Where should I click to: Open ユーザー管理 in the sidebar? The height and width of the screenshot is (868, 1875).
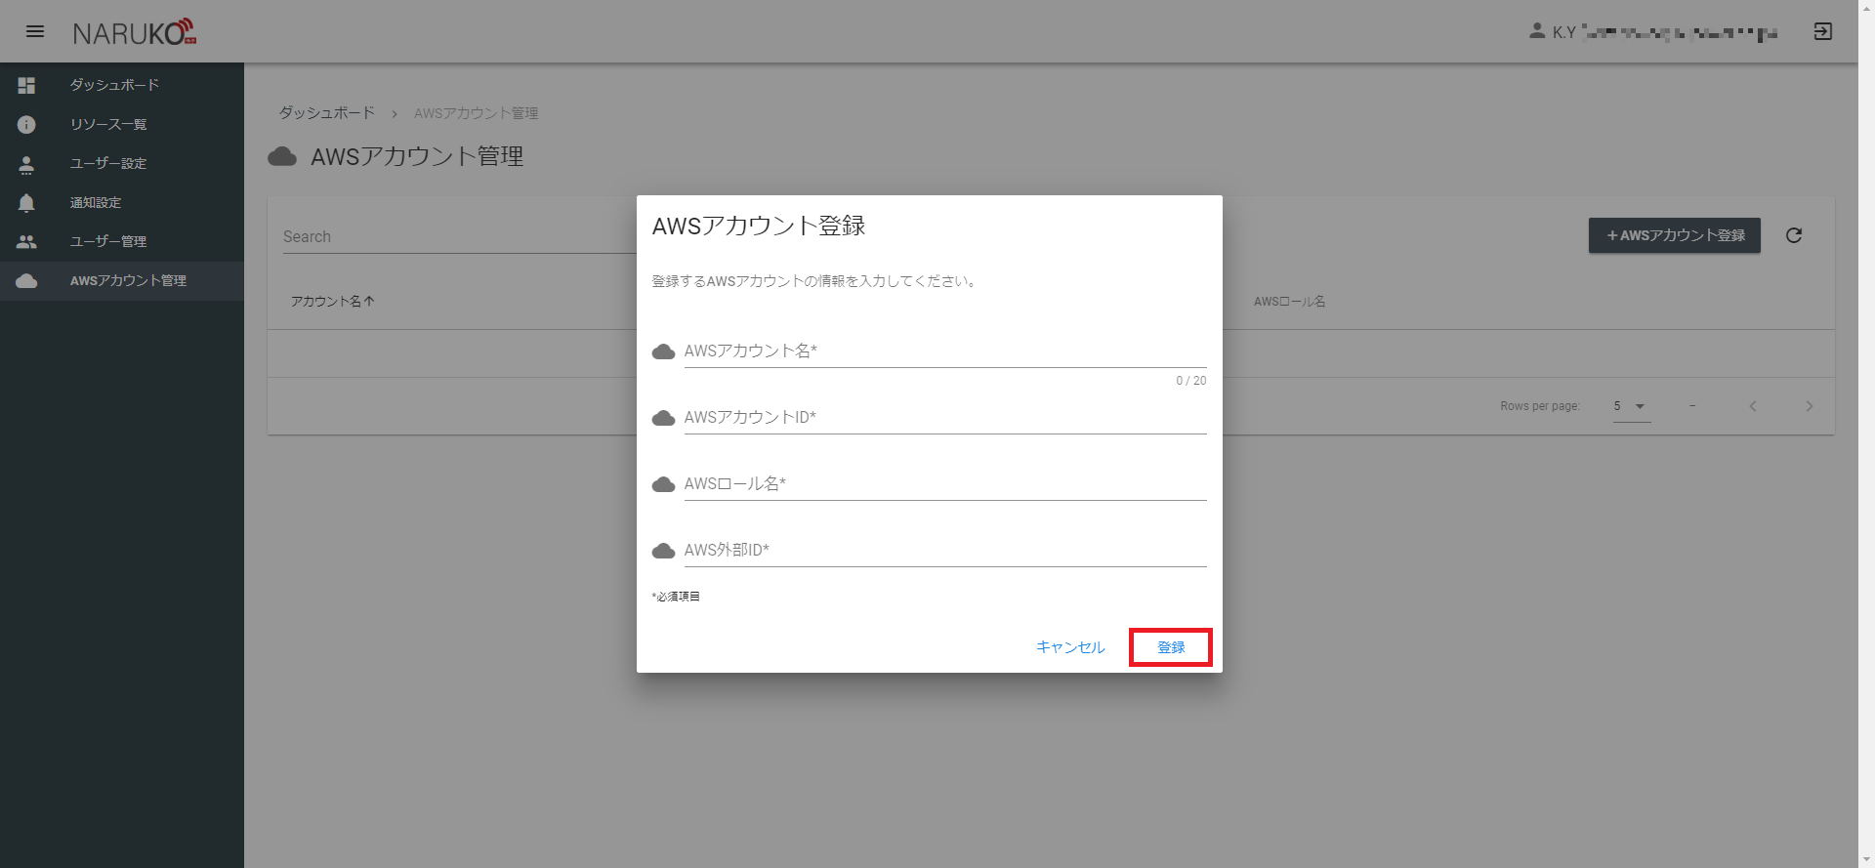[x=122, y=241]
